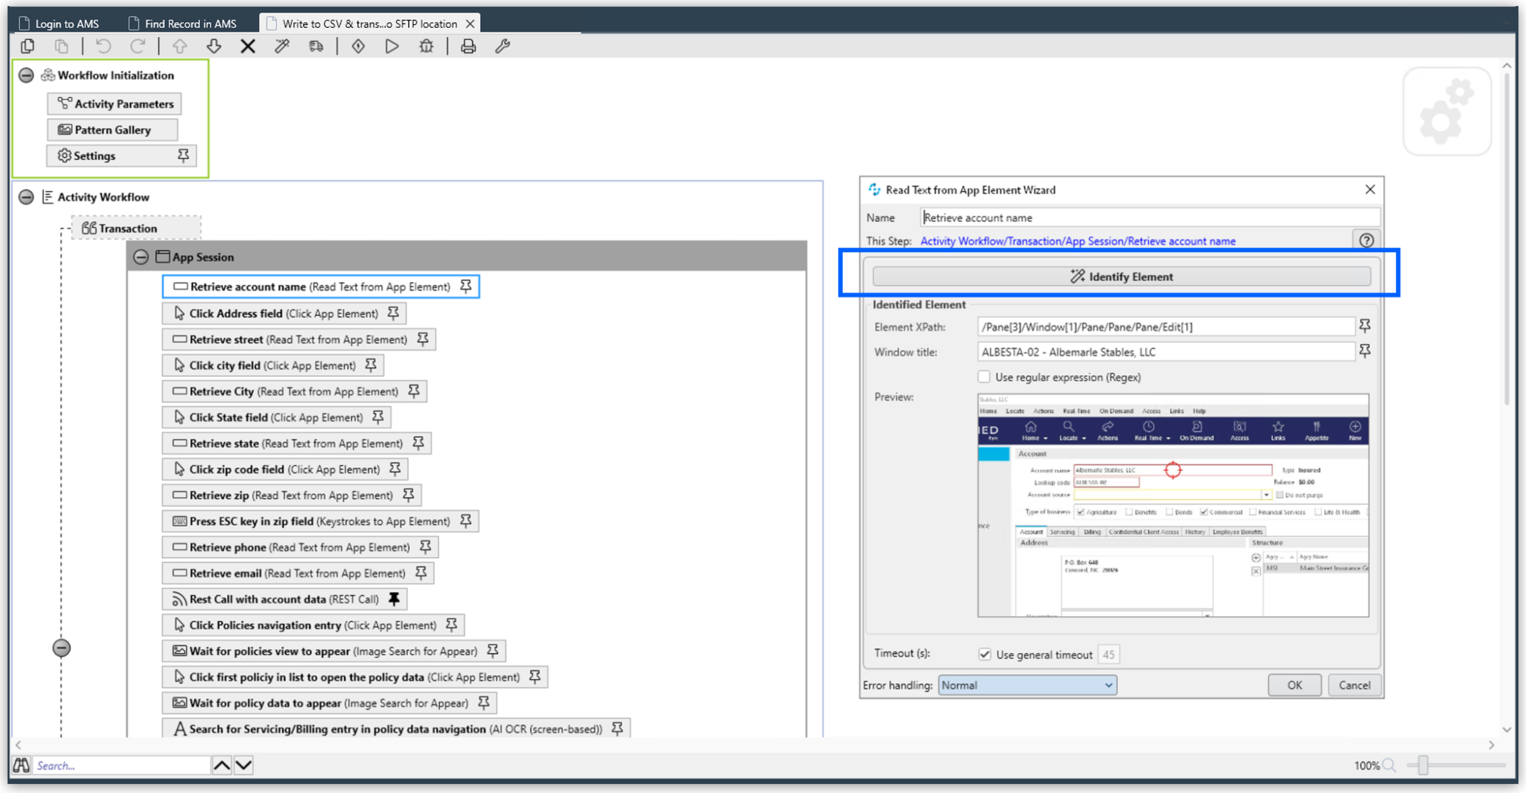The image size is (1526, 793).
Task: Select the wrench tool icon
Action: pos(503,46)
